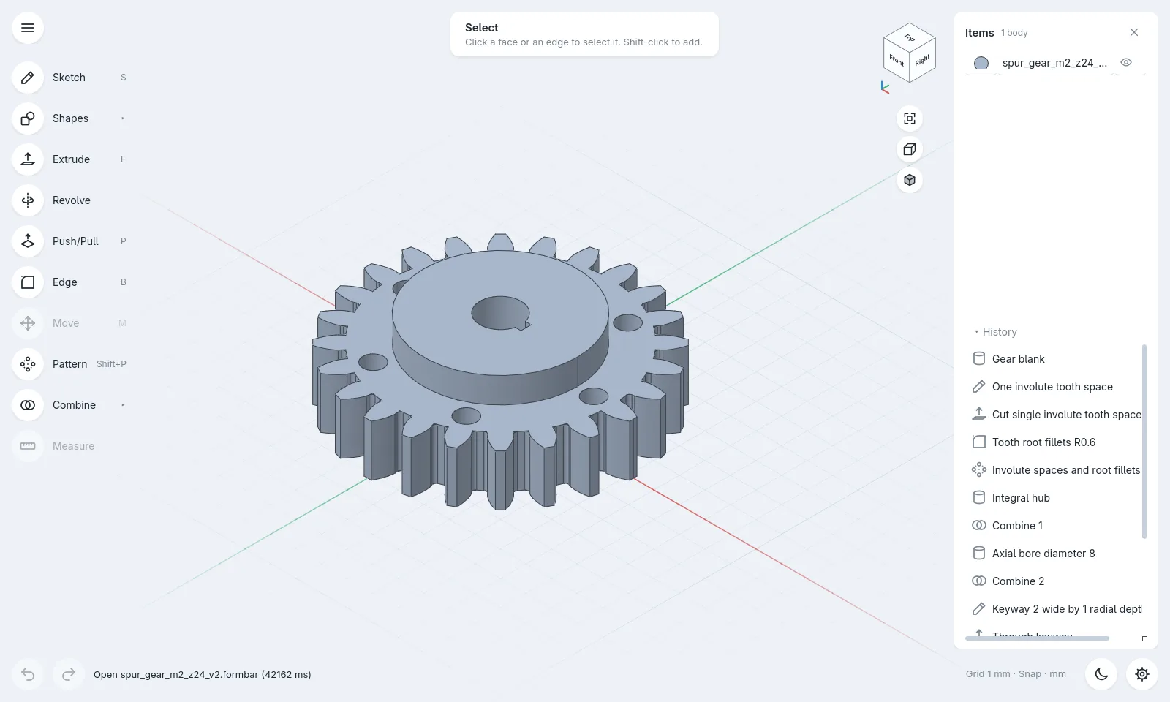Click the undo arrow
1170x702 pixels.
28,674
